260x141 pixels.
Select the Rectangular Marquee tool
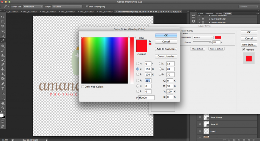tap(3, 22)
